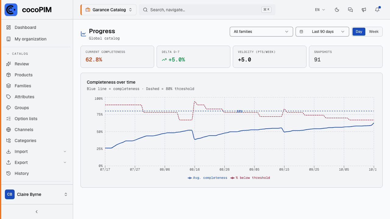This screenshot has height=219, width=390.
Task: Toggle Avg. completeness legend entry
Action: click(x=207, y=178)
